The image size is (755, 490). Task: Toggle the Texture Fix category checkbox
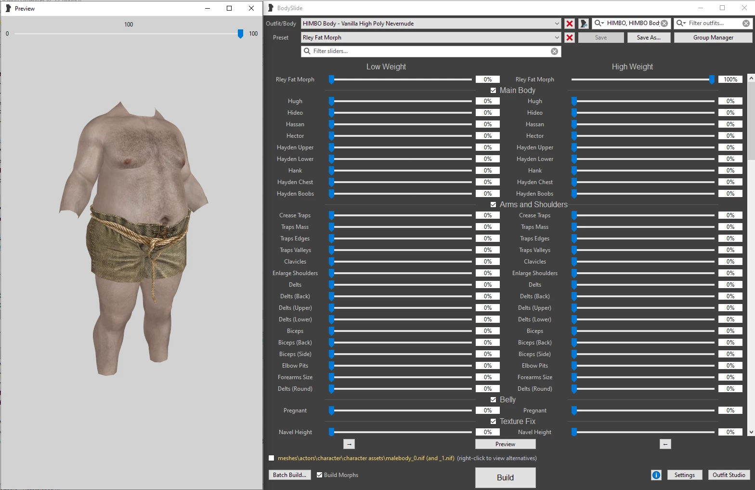tap(493, 422)
